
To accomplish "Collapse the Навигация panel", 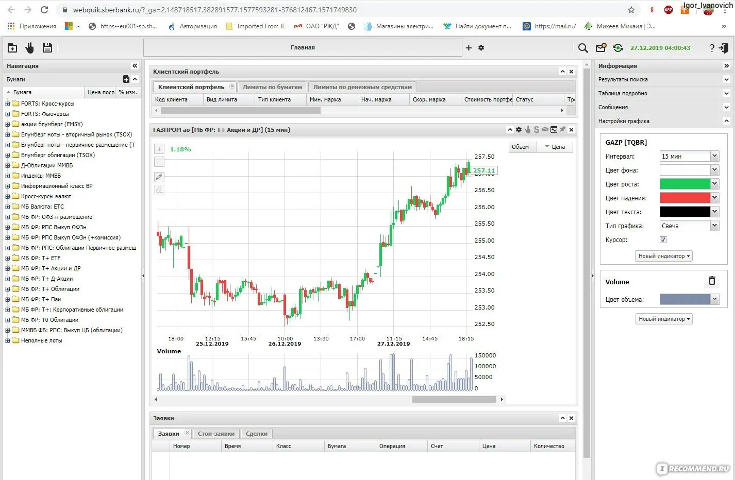I will click(x=135, y=66).
